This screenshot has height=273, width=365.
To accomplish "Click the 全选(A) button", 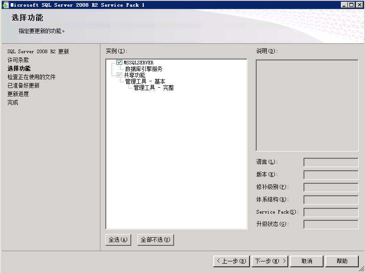I will [118, 239].
